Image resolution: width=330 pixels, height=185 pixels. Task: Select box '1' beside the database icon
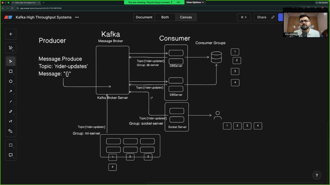pos(235,52)
